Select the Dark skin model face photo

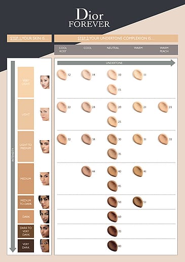pyautogui.click(x=45, y=217)
